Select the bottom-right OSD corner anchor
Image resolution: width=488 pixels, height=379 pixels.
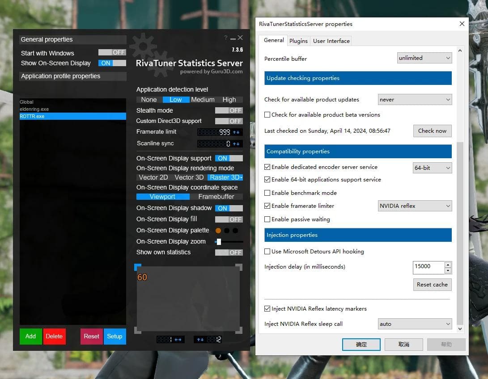pos(239,330)
